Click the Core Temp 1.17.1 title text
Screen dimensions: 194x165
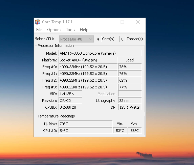point(57,22)
